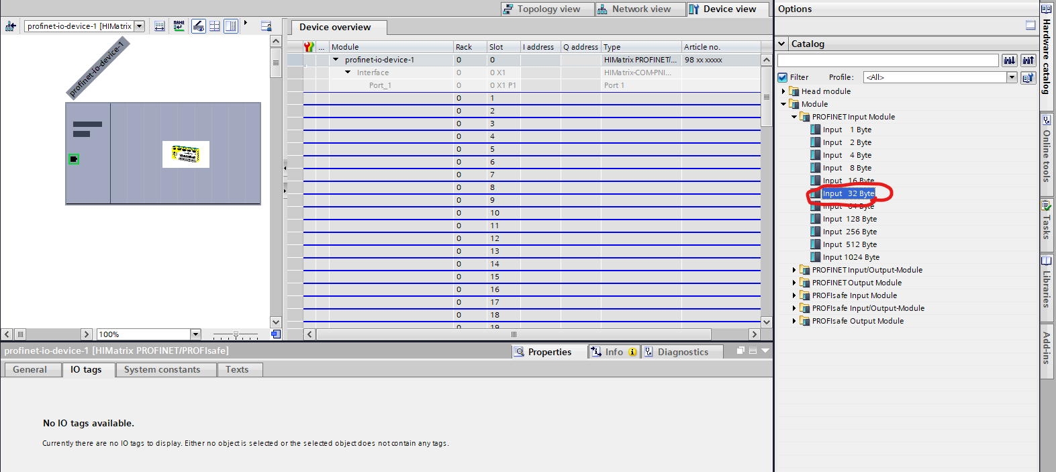Toggle the page break display icon
Image resolution: width=1056 pixels, height=472 pixels.
215,26
